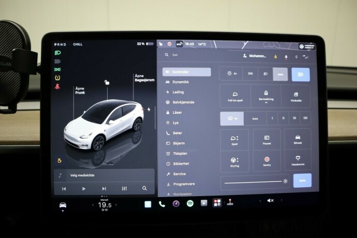Select wiper speed IIII
The image size is (357, 238).
click(x=305, y=118)
